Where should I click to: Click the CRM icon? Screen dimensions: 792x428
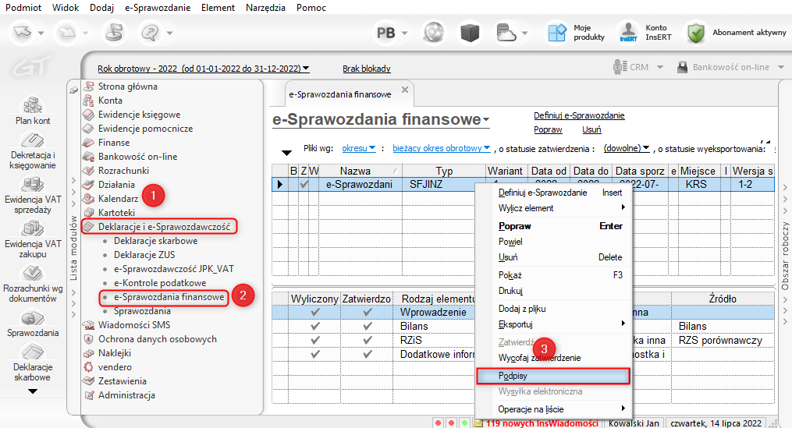(620, 67)
